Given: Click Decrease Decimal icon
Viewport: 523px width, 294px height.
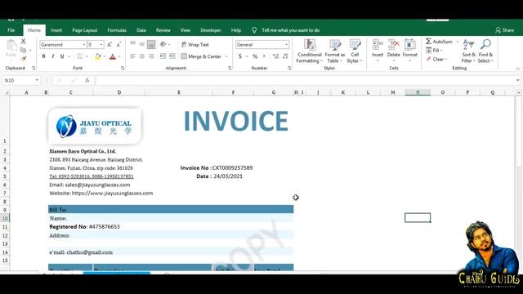Looking at the screenshot, I should point(285,56).
